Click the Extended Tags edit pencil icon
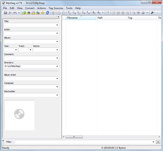This screenshot has height=151, width=163. pyautogui.click(x=108, y=13)
